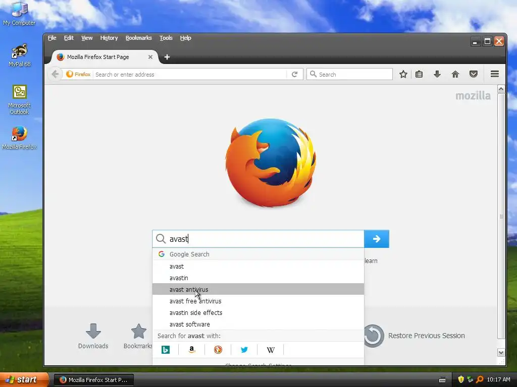Click the taskbar clock 10:17 AM
The width and height of the screenshot is (517, 387).
498,379
